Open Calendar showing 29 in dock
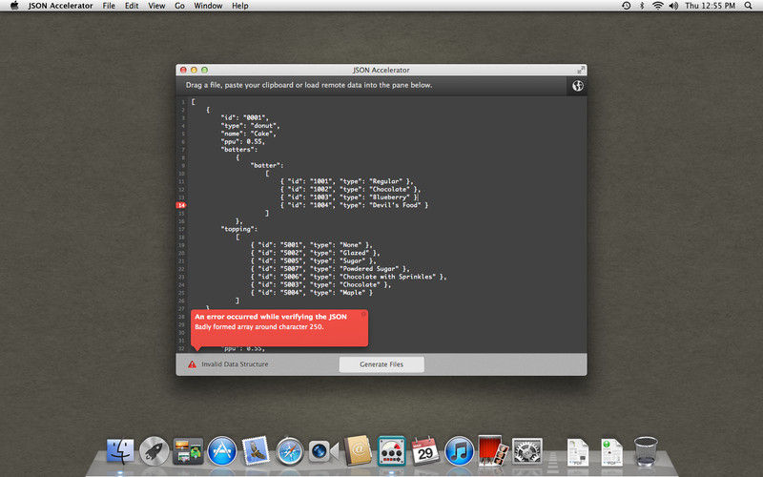The height and width of the screenshot is (477, 763). tap(425, 450)
